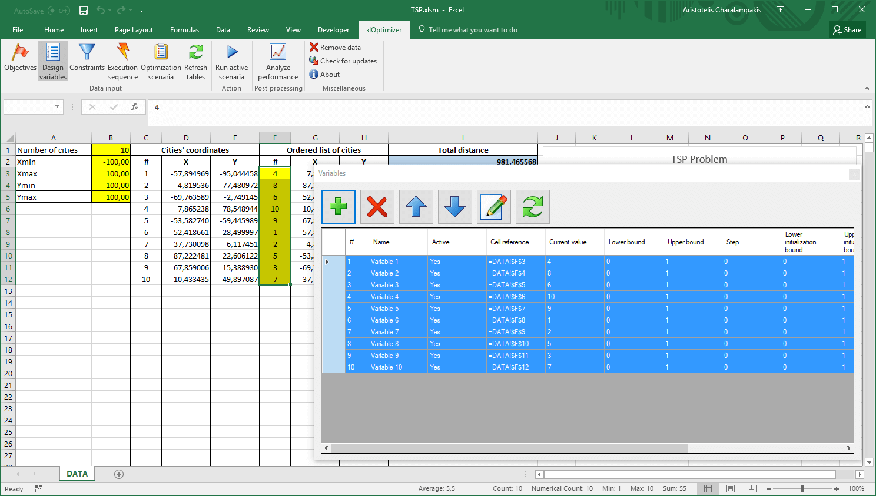Expand the formula bar

point(867,107)
